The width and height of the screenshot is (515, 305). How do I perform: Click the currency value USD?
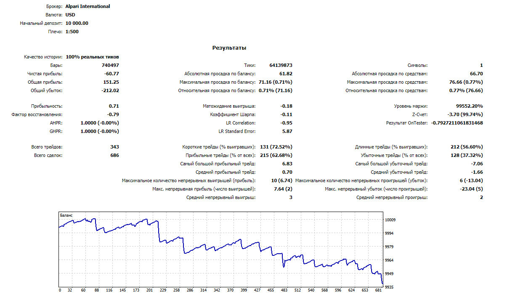tap(71, 15)
